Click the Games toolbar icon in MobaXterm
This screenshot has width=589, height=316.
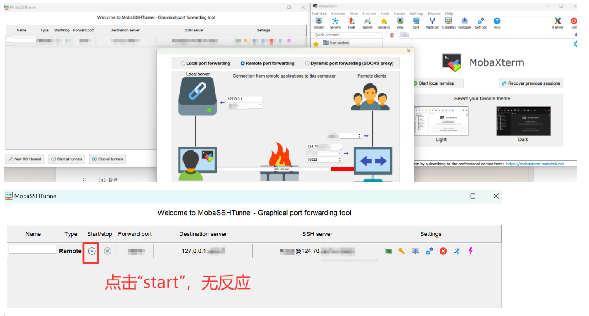pos(367,23)
